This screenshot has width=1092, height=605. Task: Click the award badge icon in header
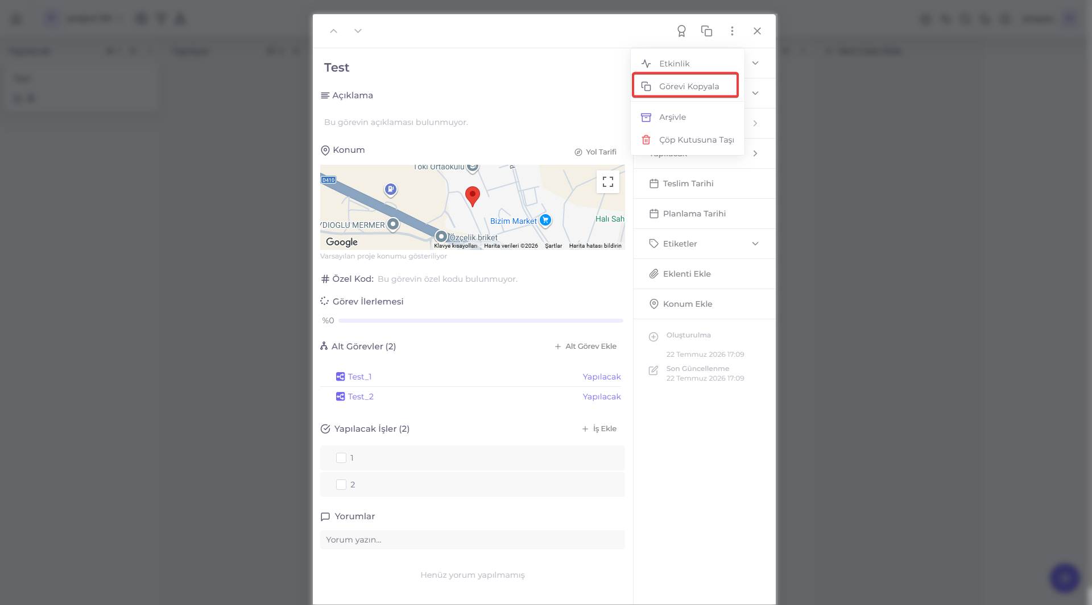coord(681,31)
